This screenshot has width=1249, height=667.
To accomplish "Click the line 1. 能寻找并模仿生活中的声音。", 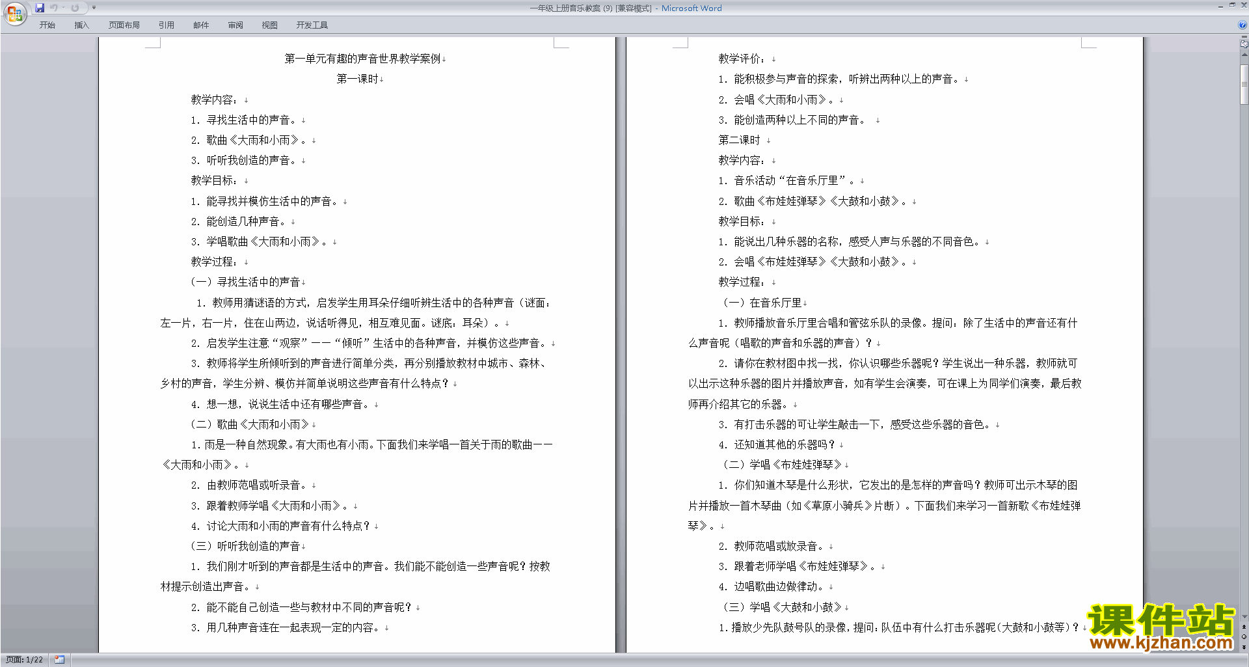I will (265, 201).
